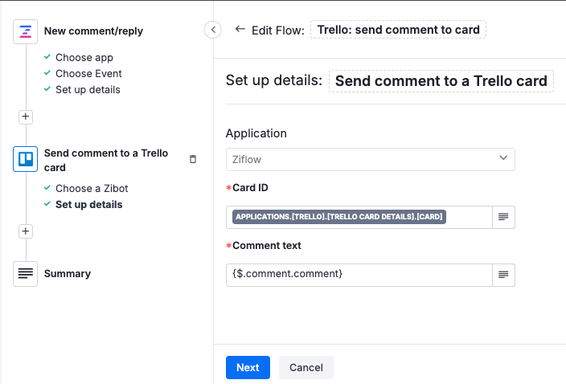This screenshot has height=384, width=566.
Task: Click the Choose a Zibot checkmark
Action: coord(47,187)
